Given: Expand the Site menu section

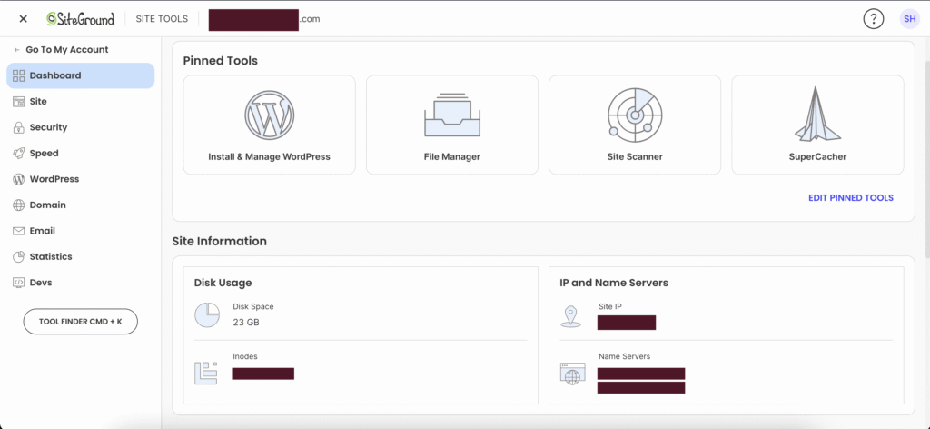Looking at the screenshot, I should (x=38, y=102).
